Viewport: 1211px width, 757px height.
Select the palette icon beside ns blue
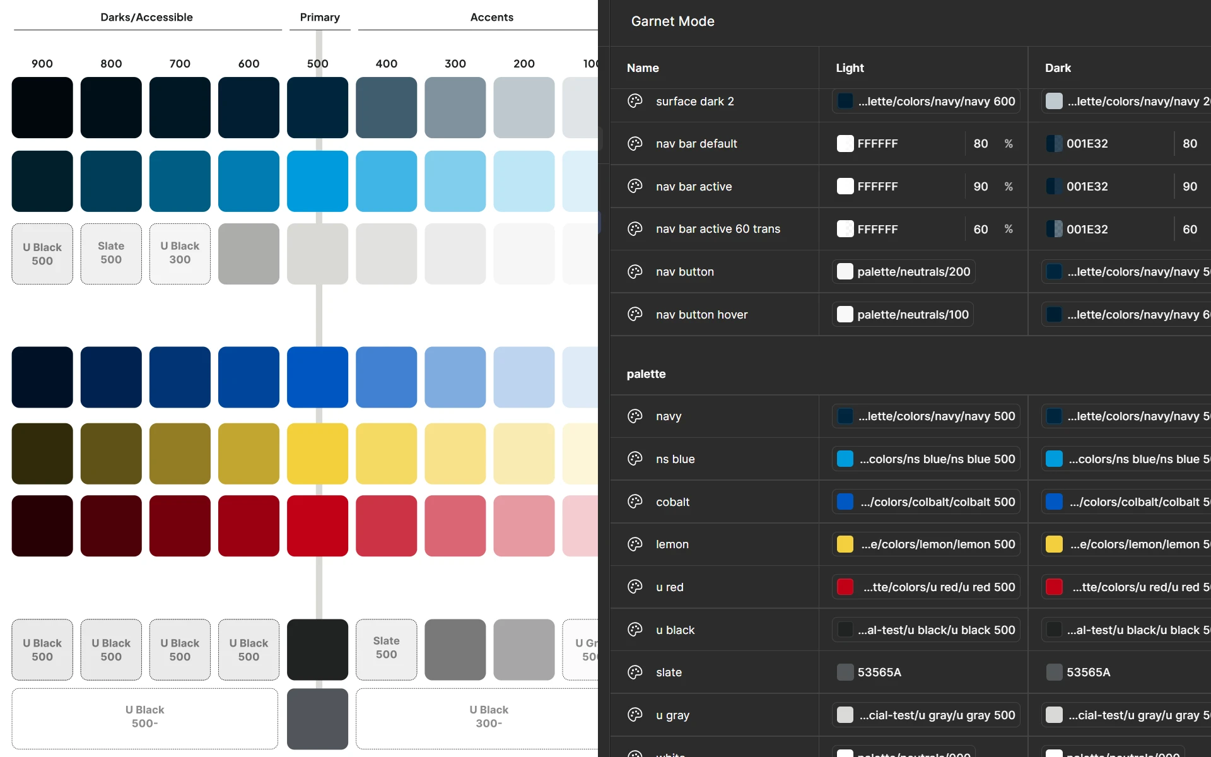pyautogui.click(x=635, y=459)
